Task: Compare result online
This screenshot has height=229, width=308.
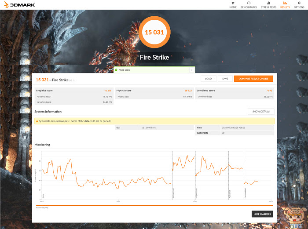Action: click(253, 79)
